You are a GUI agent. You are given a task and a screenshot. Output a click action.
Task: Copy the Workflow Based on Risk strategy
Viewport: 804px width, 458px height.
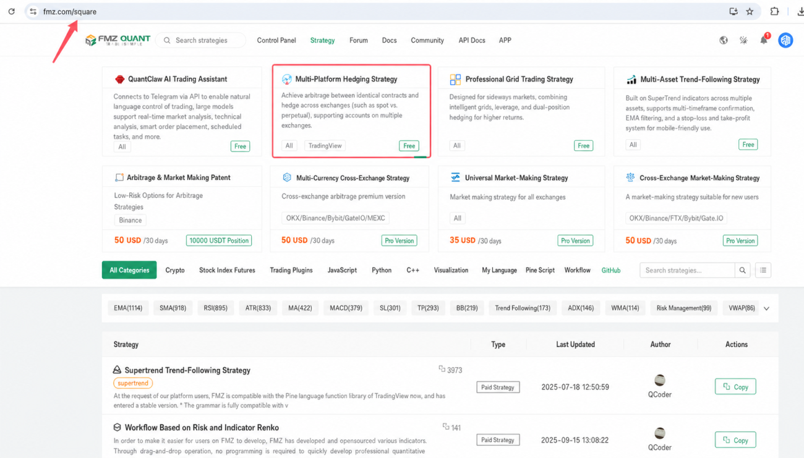tap(735, 440)
